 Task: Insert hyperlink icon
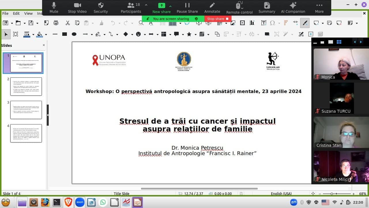tap(295, 23)
